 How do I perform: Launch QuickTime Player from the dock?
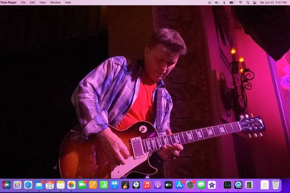pos(238,185)
